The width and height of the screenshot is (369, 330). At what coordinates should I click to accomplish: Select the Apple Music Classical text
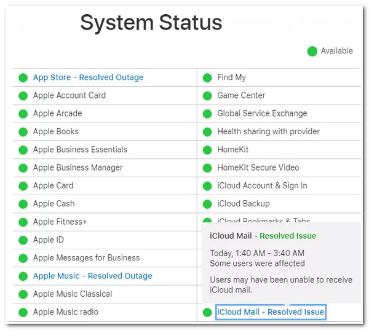73,294
